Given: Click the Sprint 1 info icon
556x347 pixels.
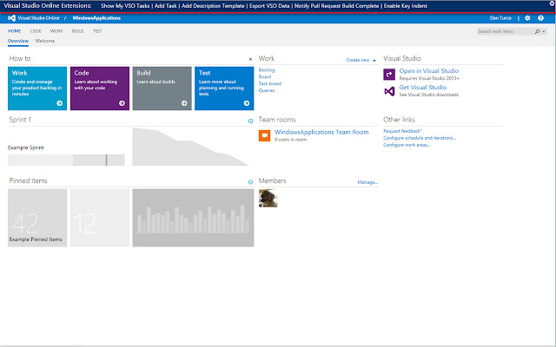Looking at the screenshot, I should (250, 121).
